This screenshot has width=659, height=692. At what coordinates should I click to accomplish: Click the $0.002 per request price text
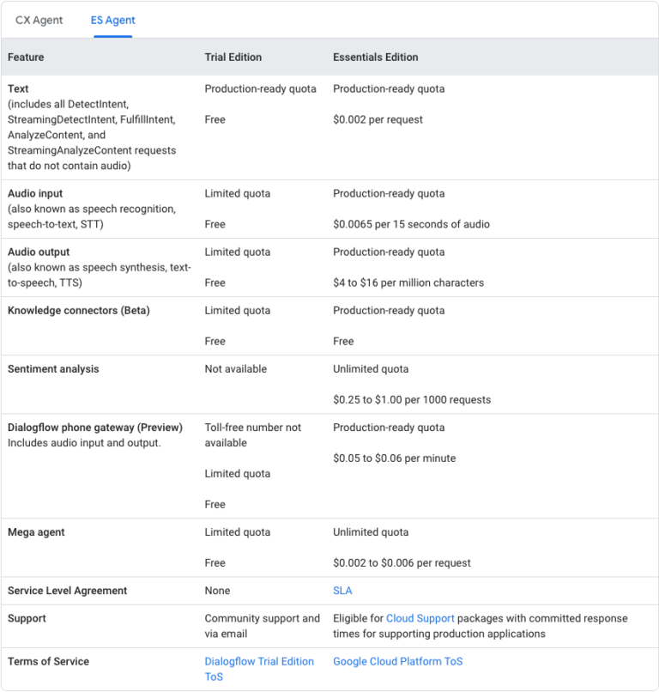coord(378,120)
